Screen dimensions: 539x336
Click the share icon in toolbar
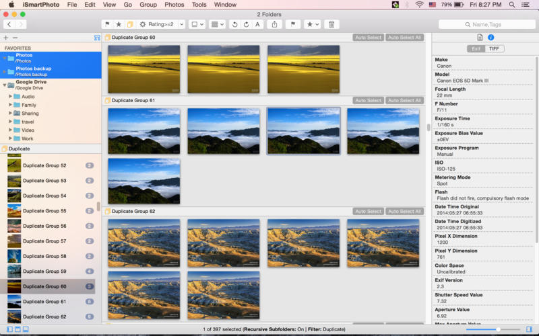tap(275, 24)
